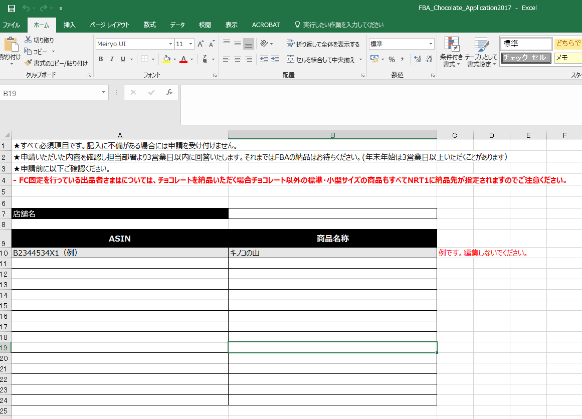
Task: Click the increase indent icon
Action: pyautogui.click(x=274, y=59)
